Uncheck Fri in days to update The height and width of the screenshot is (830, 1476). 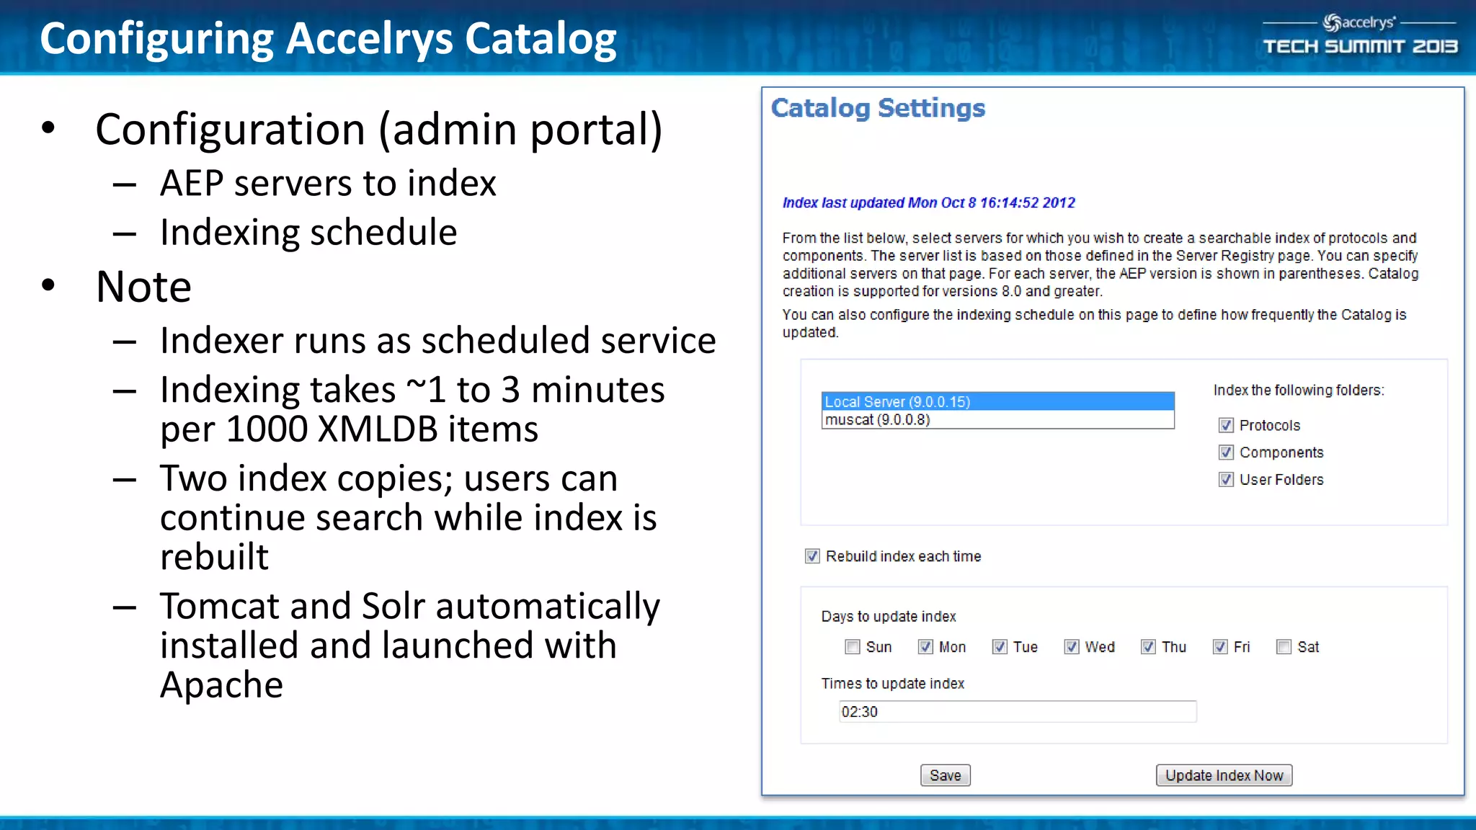pos(1220,647)
